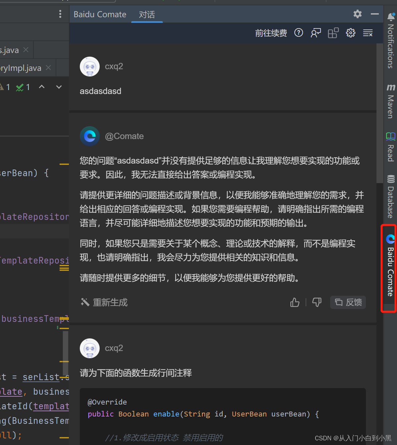This screenshot has height=445, width=397.
Task: Open the Read sidebar panel
Action: [x=391, y=147]
